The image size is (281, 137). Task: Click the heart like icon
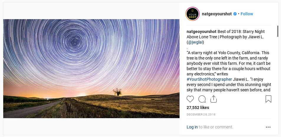point(190,99)
